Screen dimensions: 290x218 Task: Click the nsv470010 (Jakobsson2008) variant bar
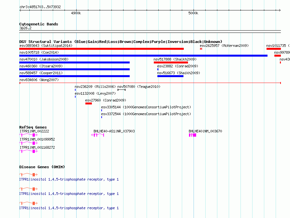(74, 62)
